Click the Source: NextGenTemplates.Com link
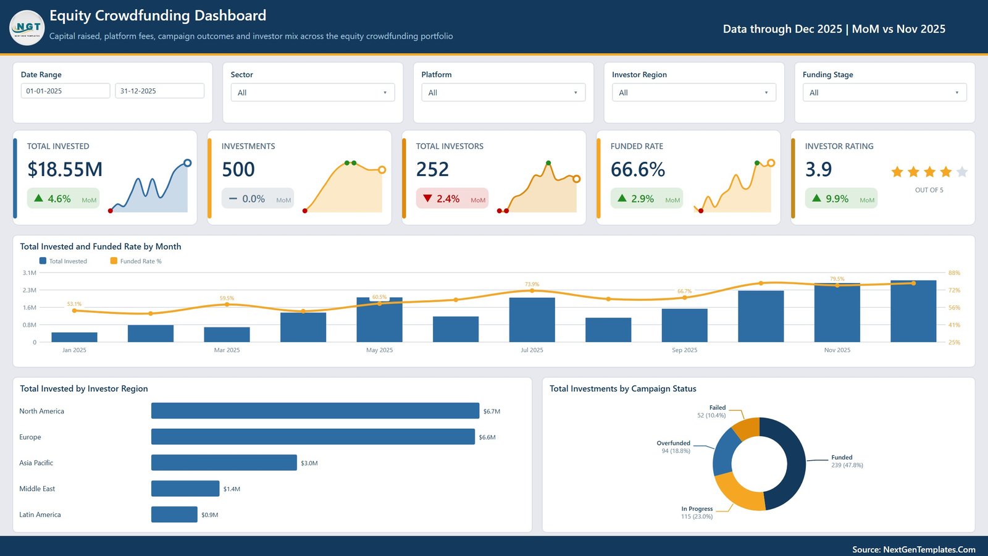 click(x=914, y=549)
